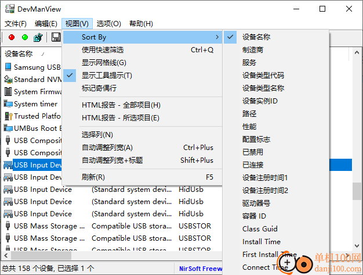Toggle 使用快速筛选 option
The image size is (363, 275).
[x=143, y=50]
